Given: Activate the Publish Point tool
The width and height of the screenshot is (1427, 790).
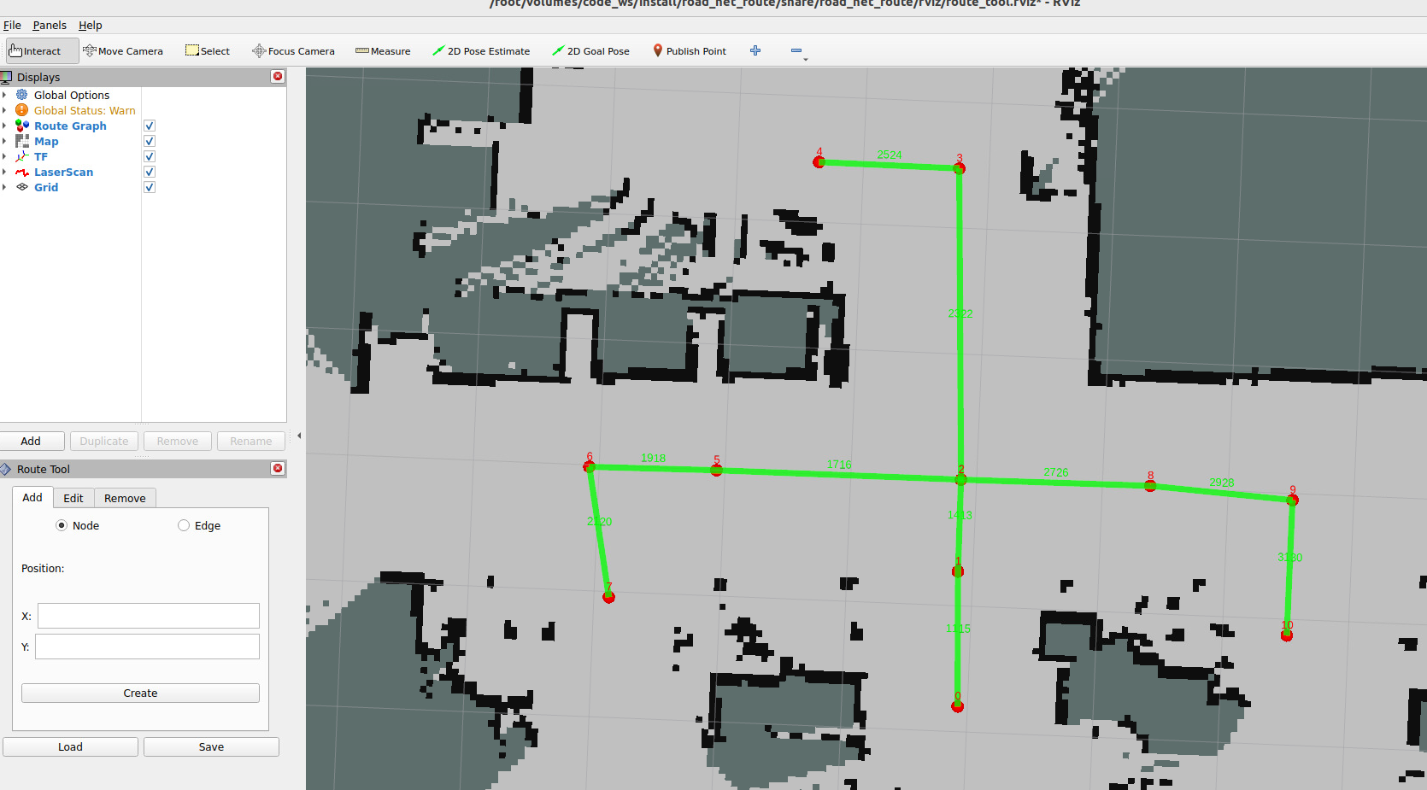Looking at the screenshot, I should click(x=689, y=51).
